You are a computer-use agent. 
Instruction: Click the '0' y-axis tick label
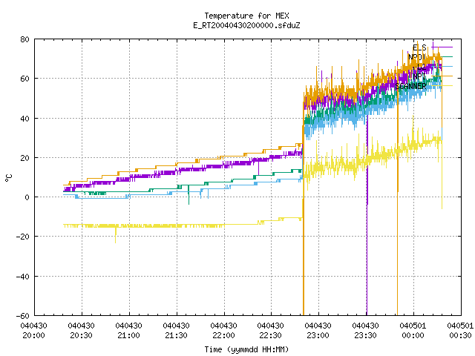pos(27,197)
